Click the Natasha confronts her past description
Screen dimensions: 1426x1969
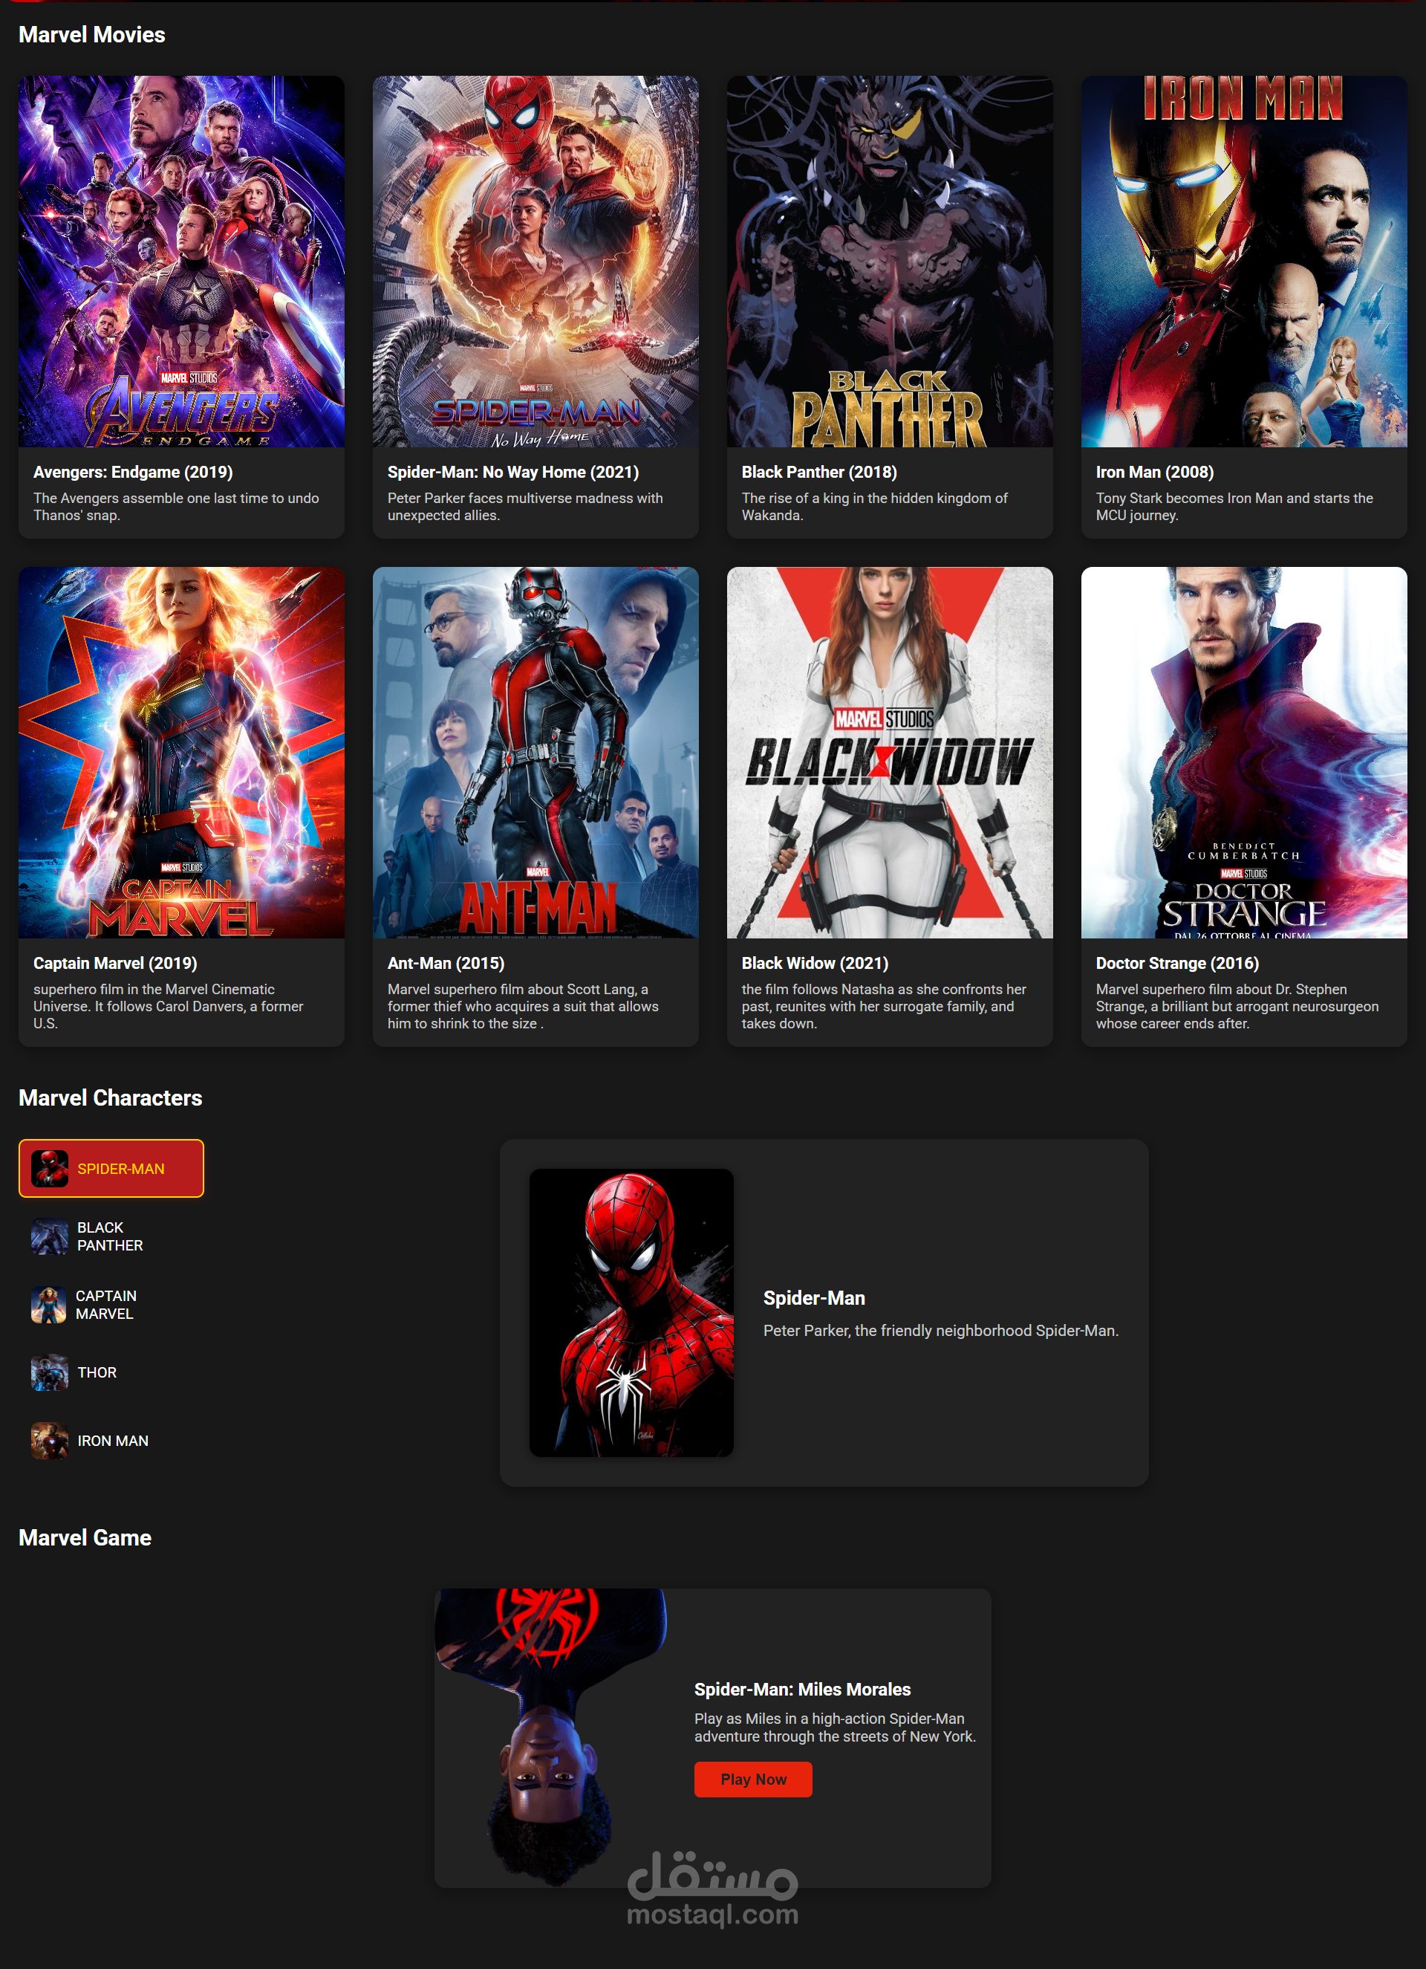[884, 1006]
